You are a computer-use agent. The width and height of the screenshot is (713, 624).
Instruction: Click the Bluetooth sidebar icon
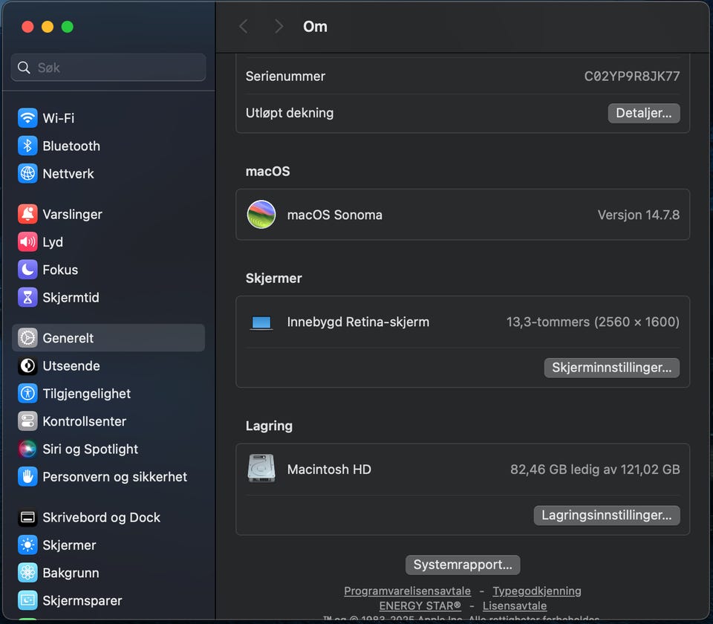point(27,146)
